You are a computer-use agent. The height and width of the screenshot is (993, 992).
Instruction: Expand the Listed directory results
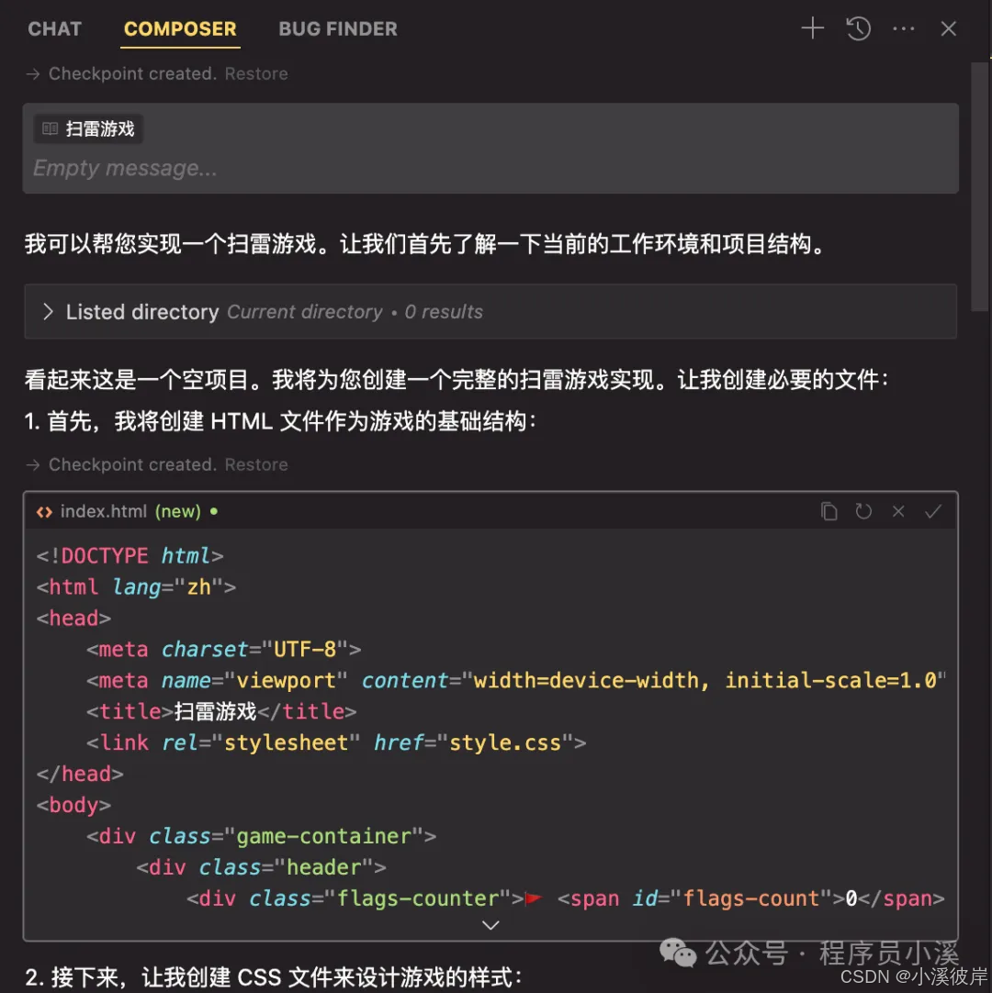(x=48, y=312)
